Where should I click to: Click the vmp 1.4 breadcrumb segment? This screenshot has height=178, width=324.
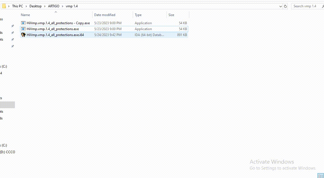(x=72, y=6)
